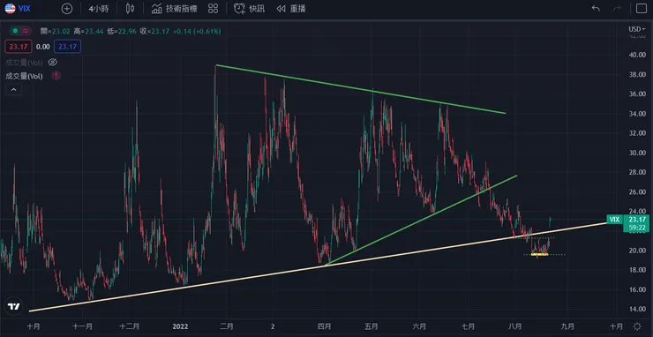653x337 pixels.
Task: Click the red error icon beside 成交量(Vol)
Action: point(56,76)
